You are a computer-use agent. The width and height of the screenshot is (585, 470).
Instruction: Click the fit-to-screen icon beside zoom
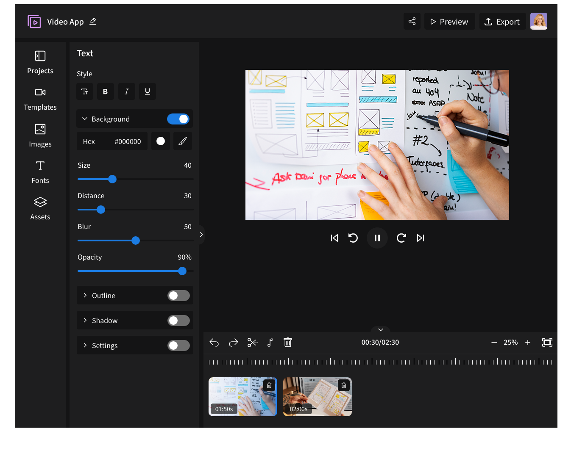(547, 343)
